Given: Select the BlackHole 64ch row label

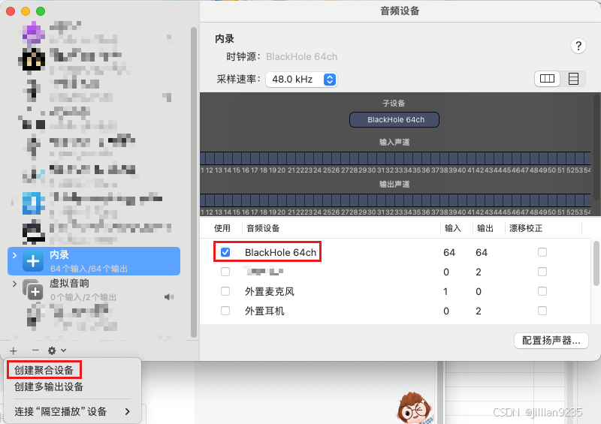Looking at the screenshot, I should click(x=280, y=252).
